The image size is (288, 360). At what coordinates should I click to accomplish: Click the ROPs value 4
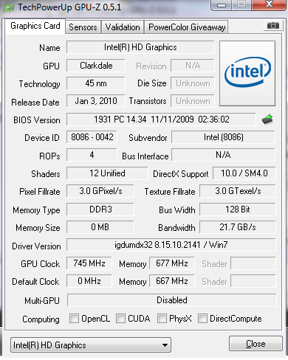[92, 155]
